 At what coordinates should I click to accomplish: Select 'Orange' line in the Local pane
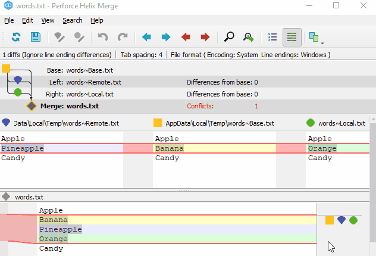[338, 148]
